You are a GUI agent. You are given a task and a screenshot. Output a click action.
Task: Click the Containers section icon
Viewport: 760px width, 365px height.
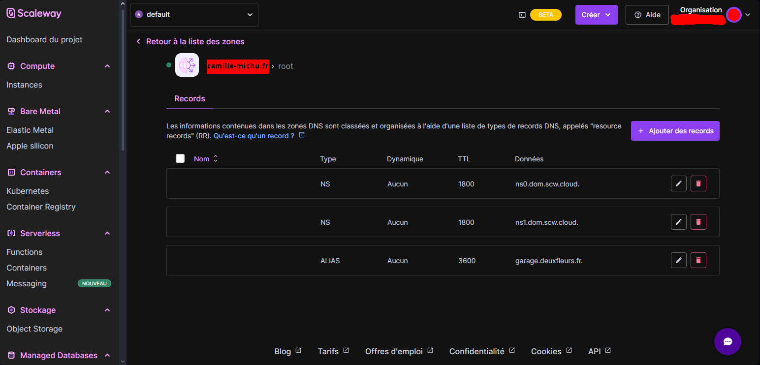pos(11,172)
